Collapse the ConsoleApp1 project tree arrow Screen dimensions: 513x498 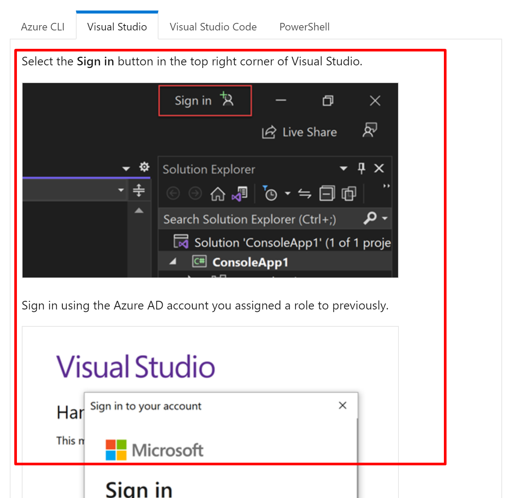[173, 261]
